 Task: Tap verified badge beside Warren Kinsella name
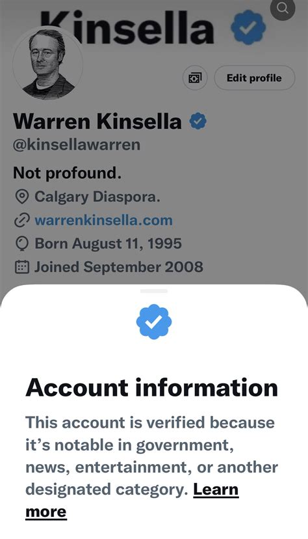(198, 121)
